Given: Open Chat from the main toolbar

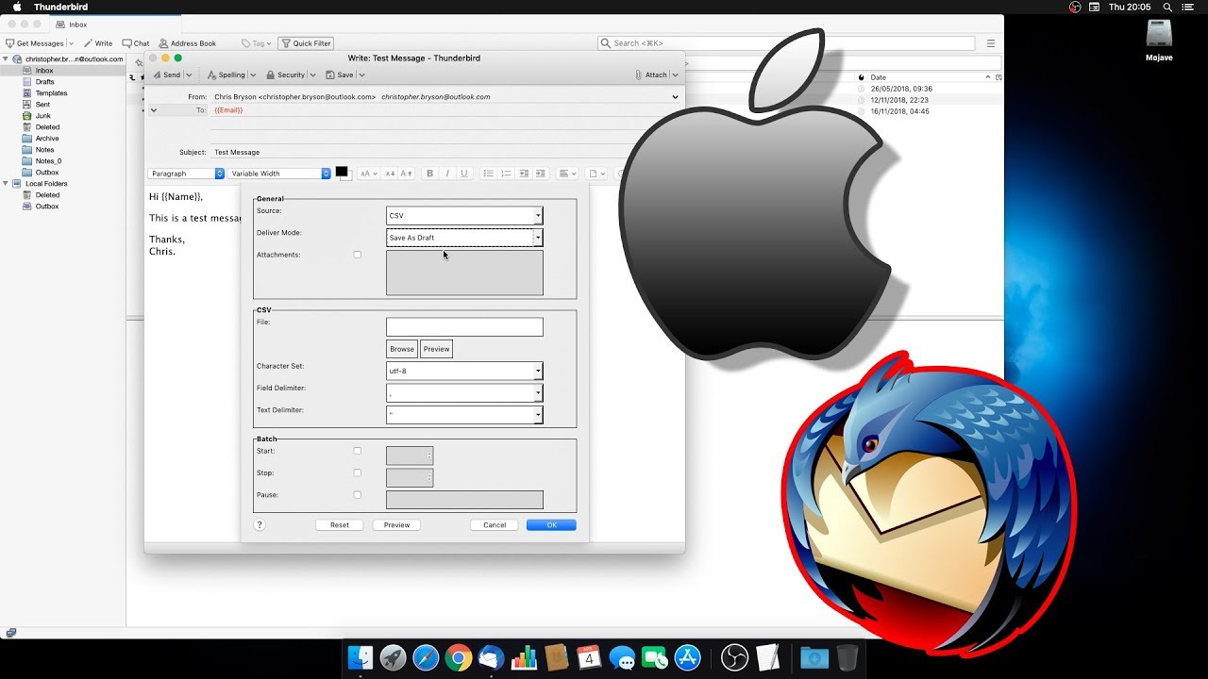Looking at the screenshot, I should (136, 43).
